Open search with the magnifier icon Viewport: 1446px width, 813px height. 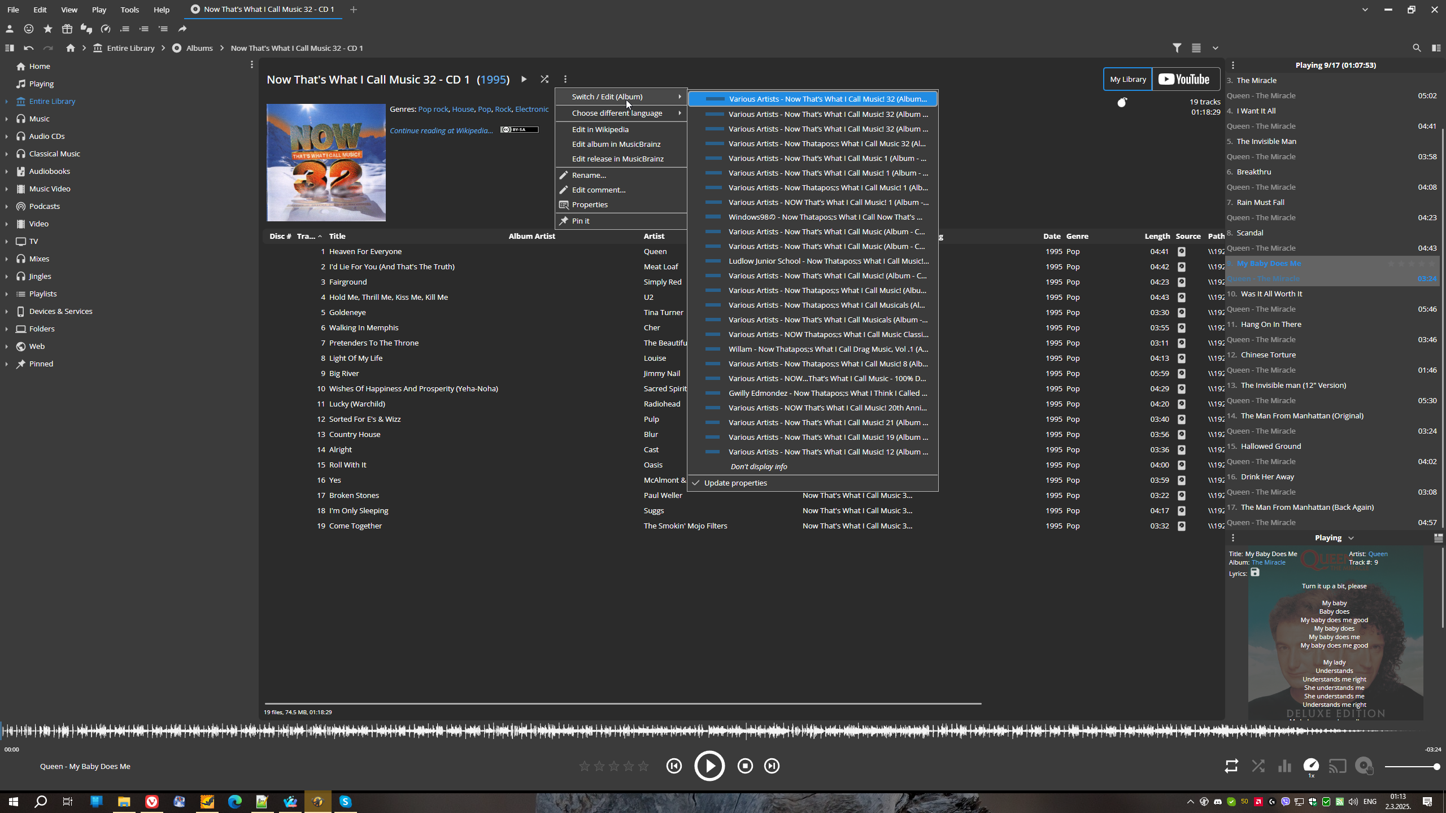click(1416, 48)
